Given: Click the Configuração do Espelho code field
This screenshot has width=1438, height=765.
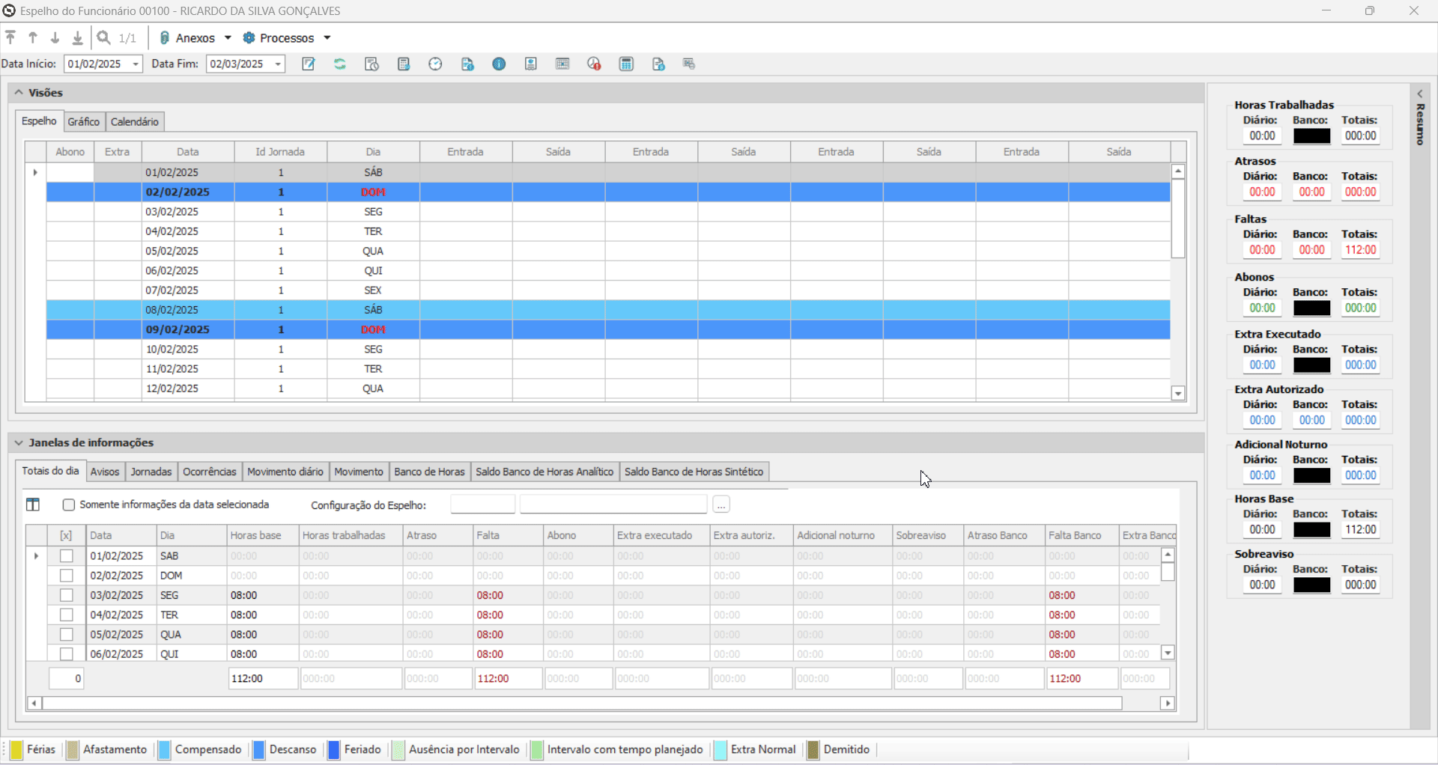Looking at the screenshot, I should (482, 505).
